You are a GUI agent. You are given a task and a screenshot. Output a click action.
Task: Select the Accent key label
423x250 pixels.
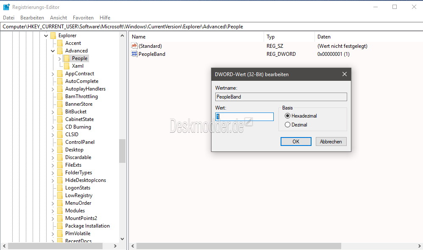tap(73, 43)
